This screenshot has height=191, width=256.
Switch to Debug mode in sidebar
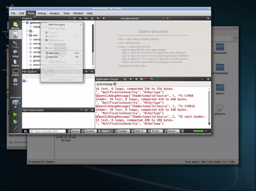tap(15, 53)
